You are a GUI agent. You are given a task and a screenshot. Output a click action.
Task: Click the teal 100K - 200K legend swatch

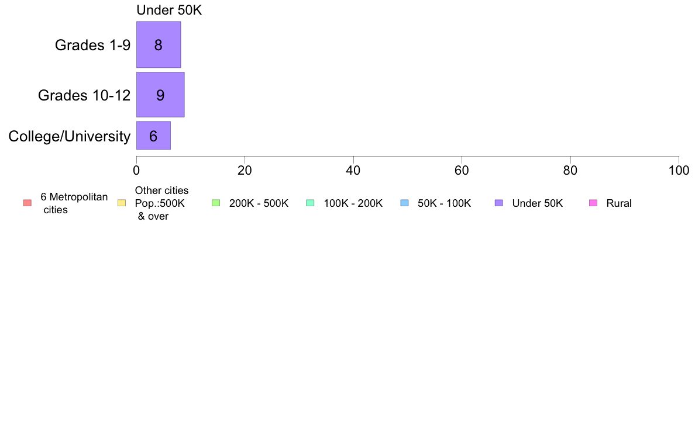tap(310, 203)
